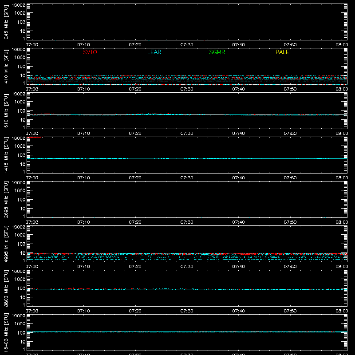Click the red SVTO station legend label

coord(90,52)
